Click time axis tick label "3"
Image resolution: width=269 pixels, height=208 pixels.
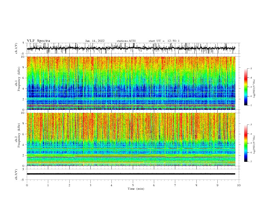[90, 185]
